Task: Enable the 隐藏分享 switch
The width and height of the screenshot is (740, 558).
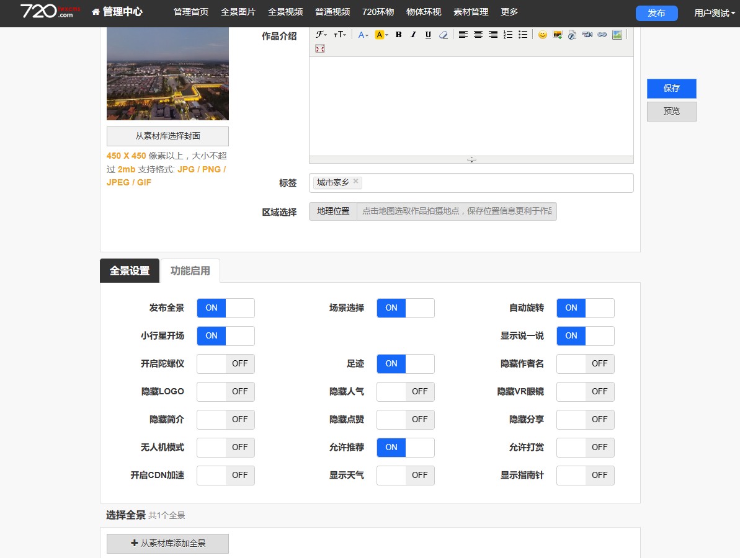Action: (x=585, y=419)
